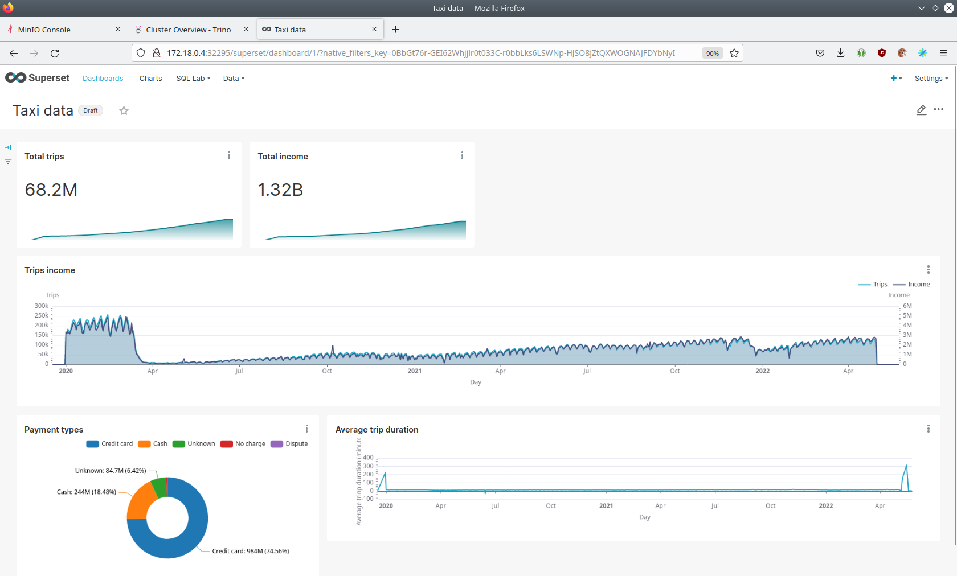
Task: Open Total trips chart options menu
Action: (229, 156)
